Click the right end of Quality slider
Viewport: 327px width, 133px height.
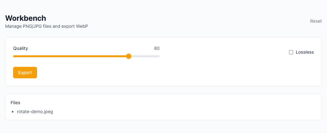[159, 56]
